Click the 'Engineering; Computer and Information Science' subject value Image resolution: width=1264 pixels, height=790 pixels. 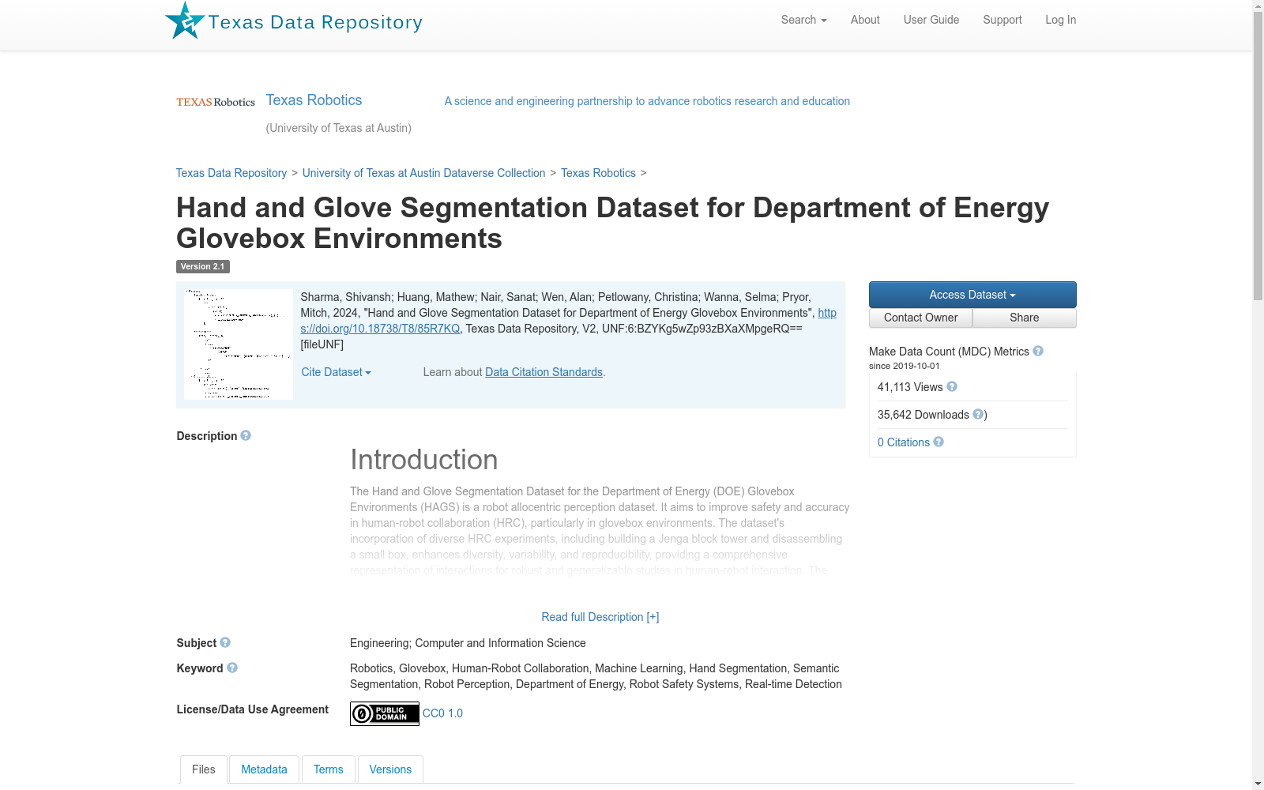468,643
